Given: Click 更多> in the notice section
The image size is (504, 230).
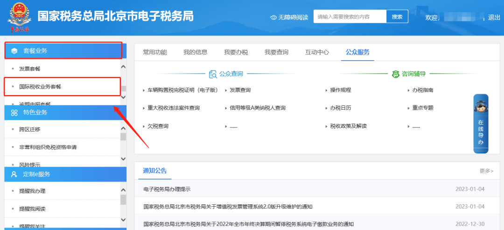Looking at the screenshot, I should click(x=486, y=171).
